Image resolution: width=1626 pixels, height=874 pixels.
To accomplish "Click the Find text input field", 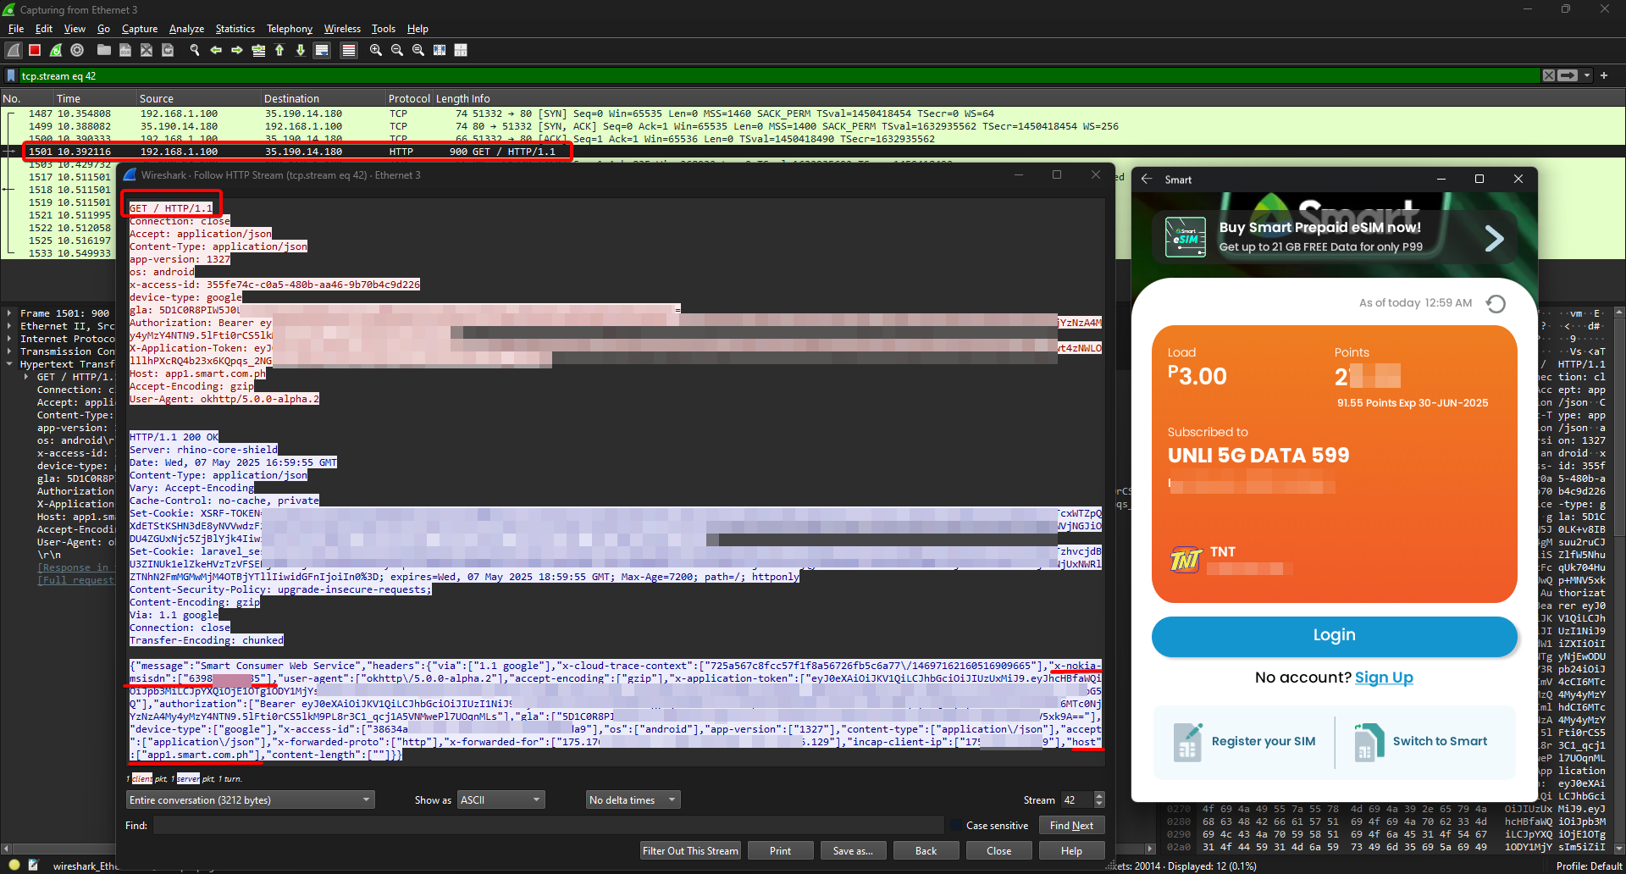I will pyautogui.click(x=548, y=825).
